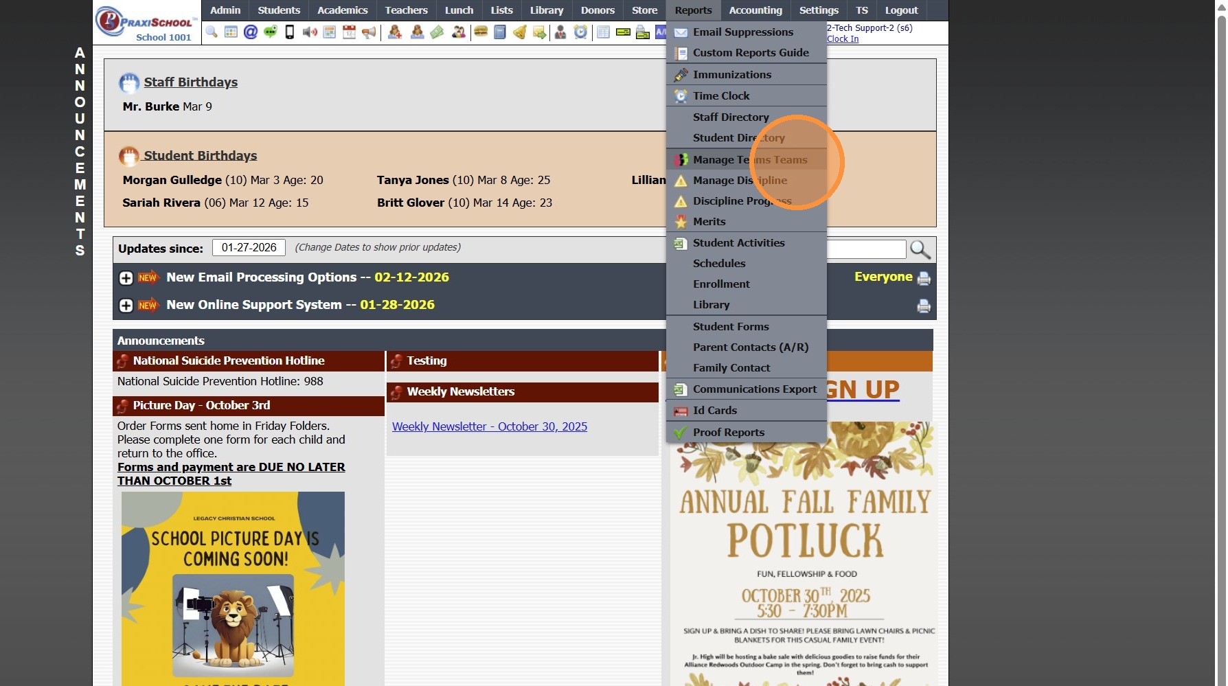Click the yellow check toolbar icon

(623, 32)
